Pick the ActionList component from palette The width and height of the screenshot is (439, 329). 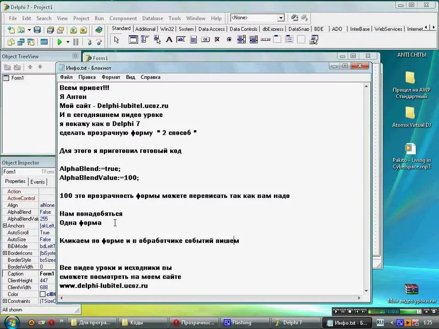coord(314,39)
